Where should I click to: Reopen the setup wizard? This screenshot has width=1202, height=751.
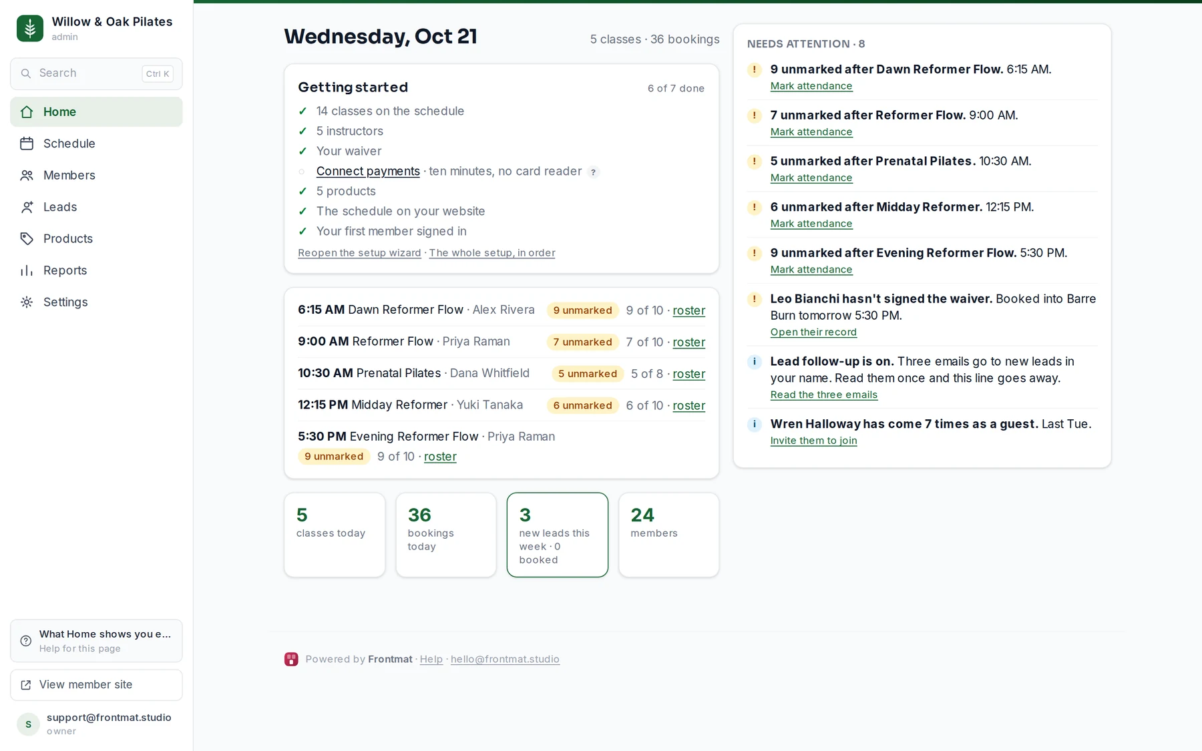coord(359,252)
